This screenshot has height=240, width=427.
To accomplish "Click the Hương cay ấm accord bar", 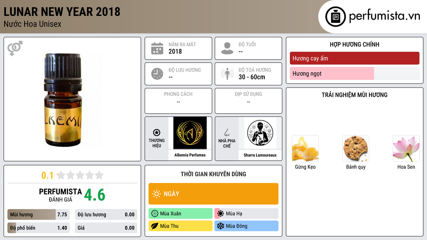I will pyautogui.click(x=354, y=58).
